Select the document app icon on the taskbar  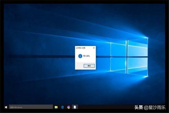pos(75,107)
